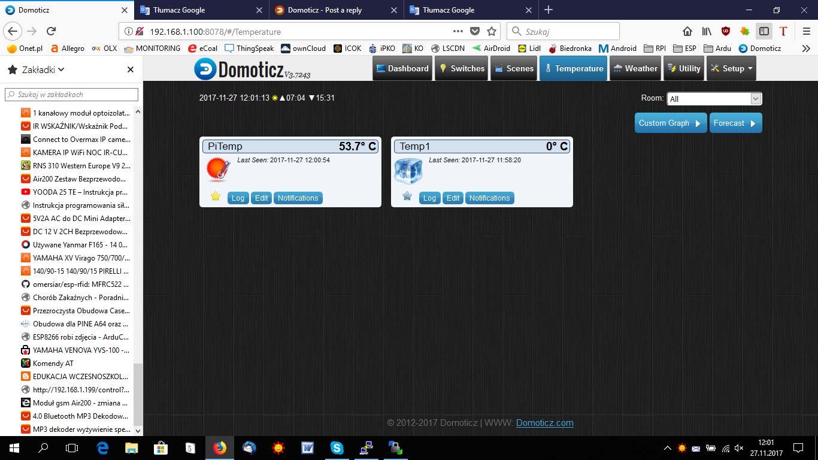The image size is (818, 460).
Task: Bookmark this page with the star
Action: point(492,31)
